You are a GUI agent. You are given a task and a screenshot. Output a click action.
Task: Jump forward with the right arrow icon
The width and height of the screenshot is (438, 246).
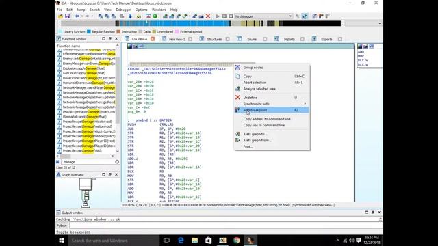87,16
